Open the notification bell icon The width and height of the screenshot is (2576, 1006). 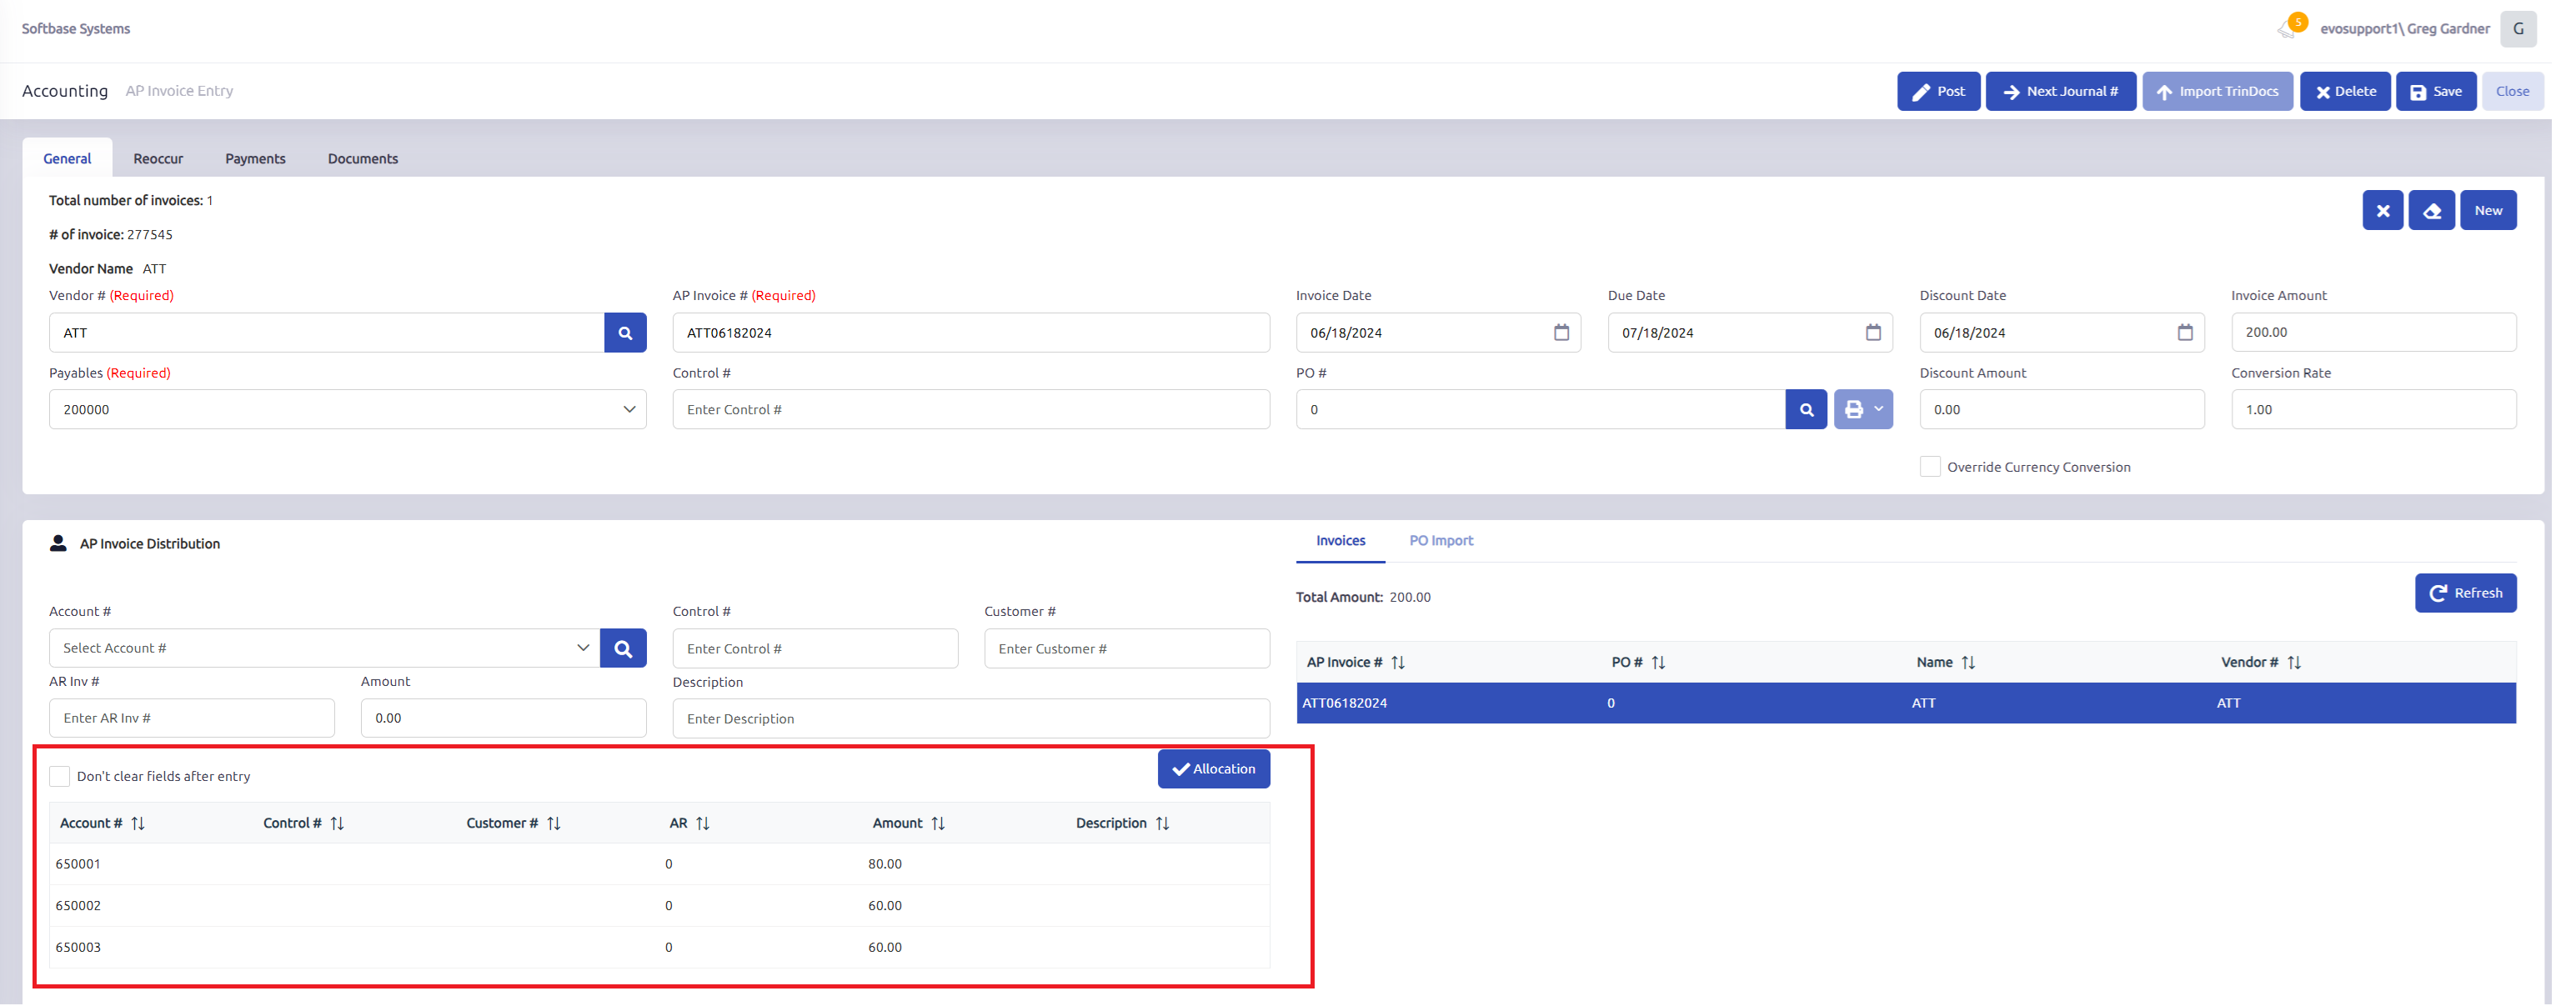point(2287,29)
